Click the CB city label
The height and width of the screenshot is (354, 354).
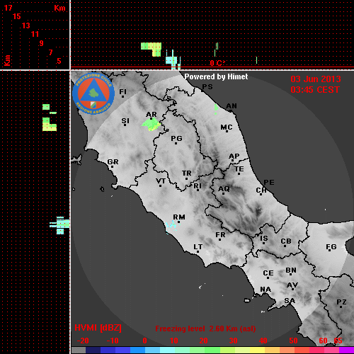tap(286, 241)
